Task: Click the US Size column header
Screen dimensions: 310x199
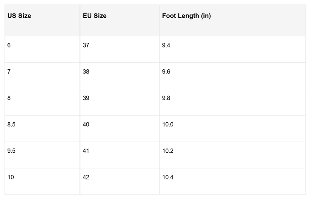Action: (x=19, y=16)
